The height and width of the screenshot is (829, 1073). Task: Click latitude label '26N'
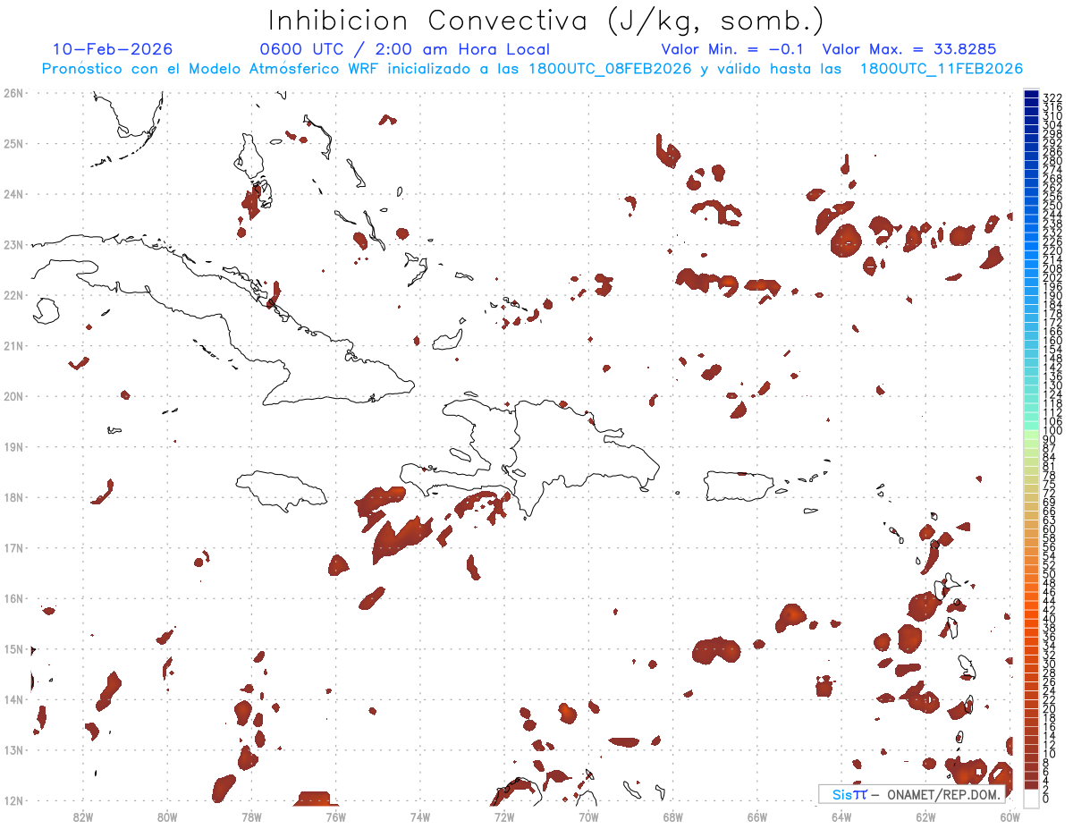point(13,93)
